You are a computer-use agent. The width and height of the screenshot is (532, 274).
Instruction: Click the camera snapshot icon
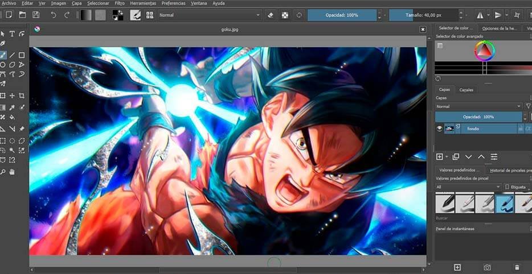(x=487, y=267)
